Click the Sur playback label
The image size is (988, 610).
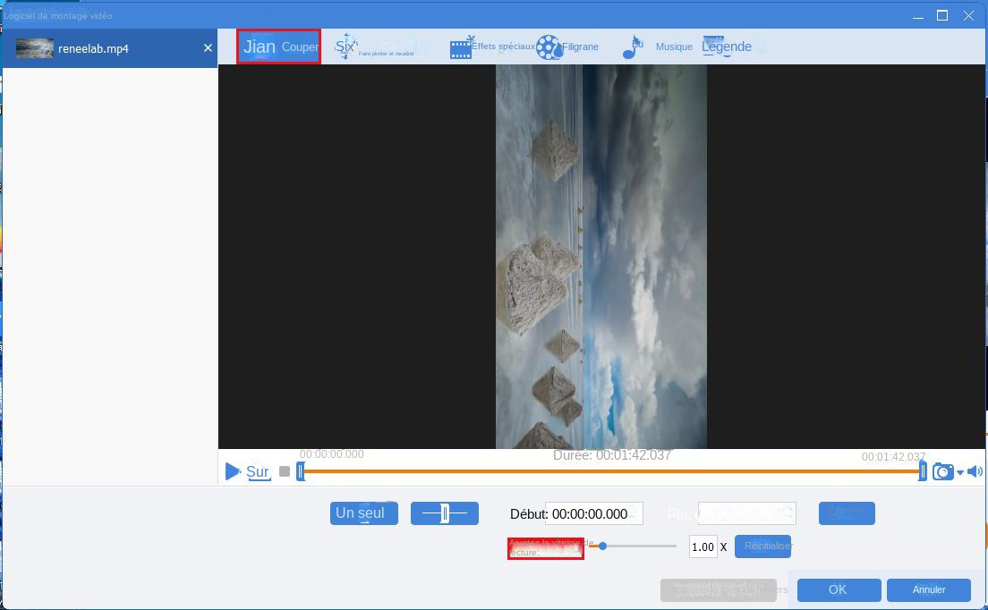257,471
